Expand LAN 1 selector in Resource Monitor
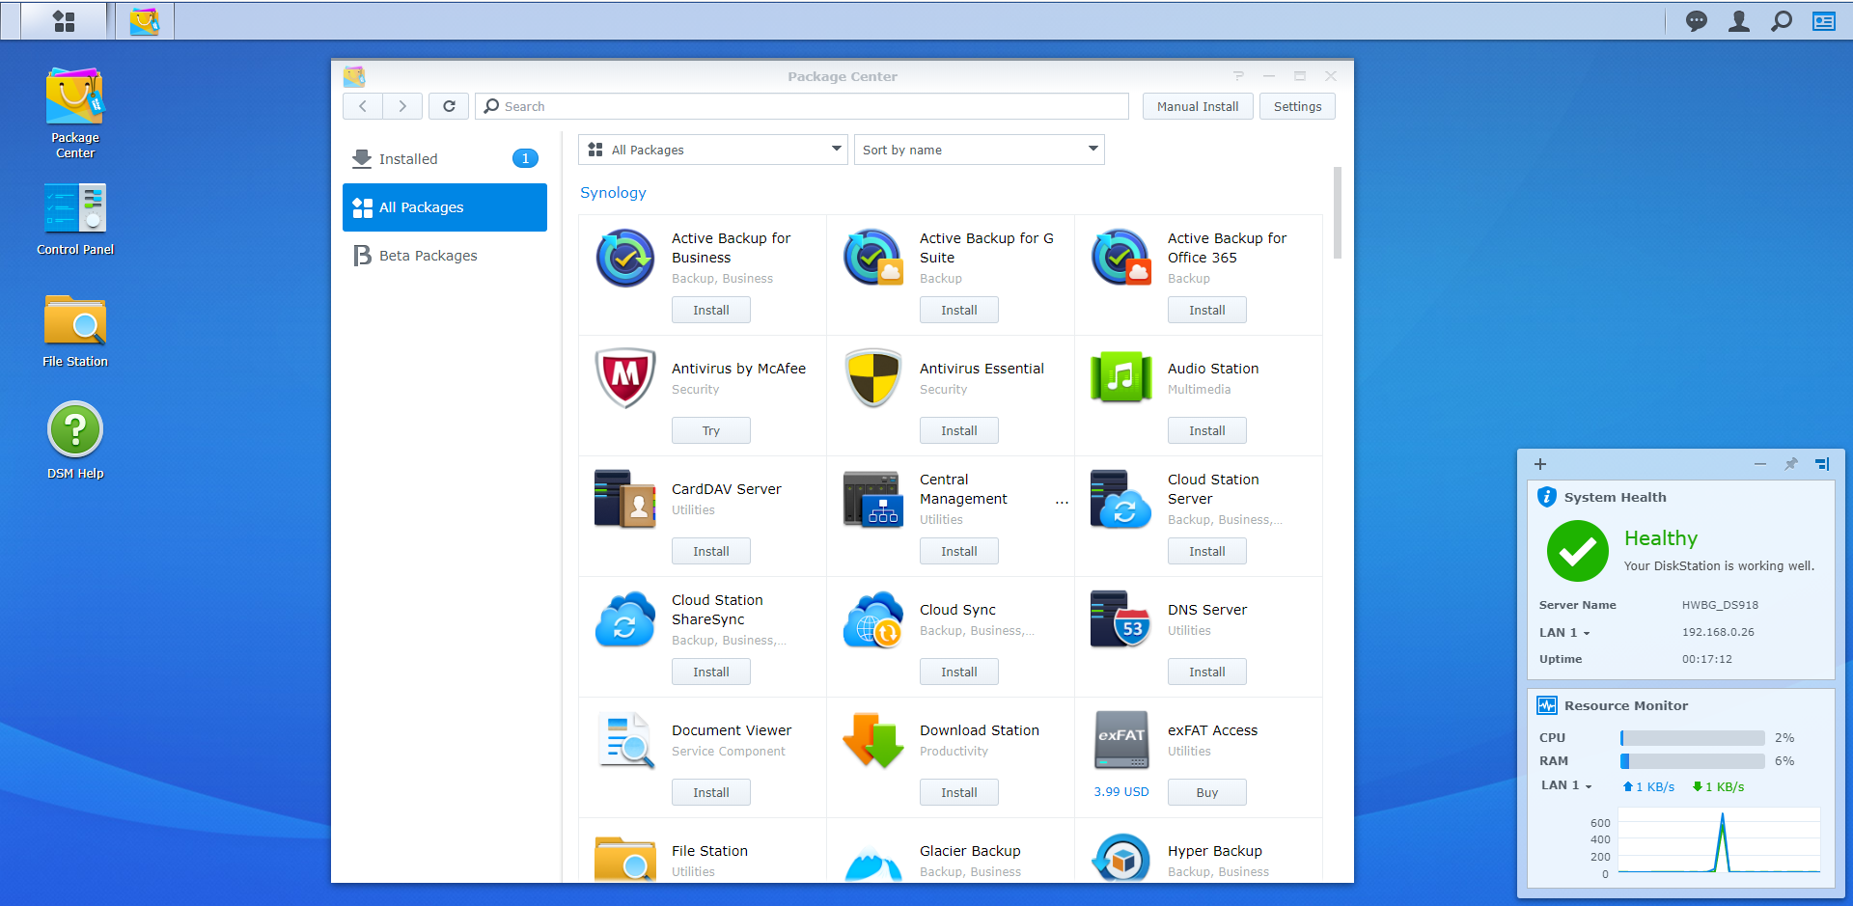Screen dimensions: 1853x906 click(1566, 785)
